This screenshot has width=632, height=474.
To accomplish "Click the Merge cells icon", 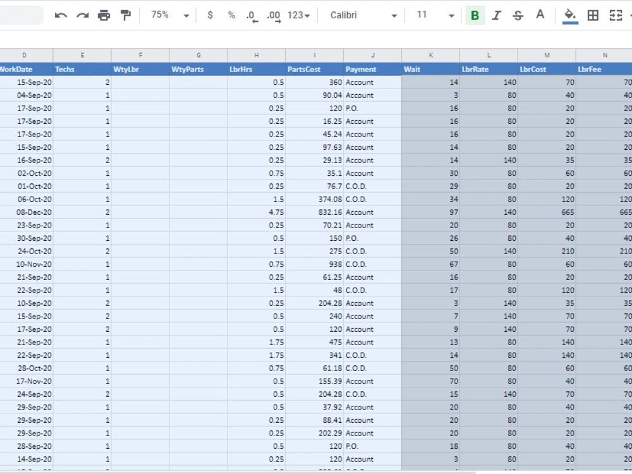I will [616, 15].
